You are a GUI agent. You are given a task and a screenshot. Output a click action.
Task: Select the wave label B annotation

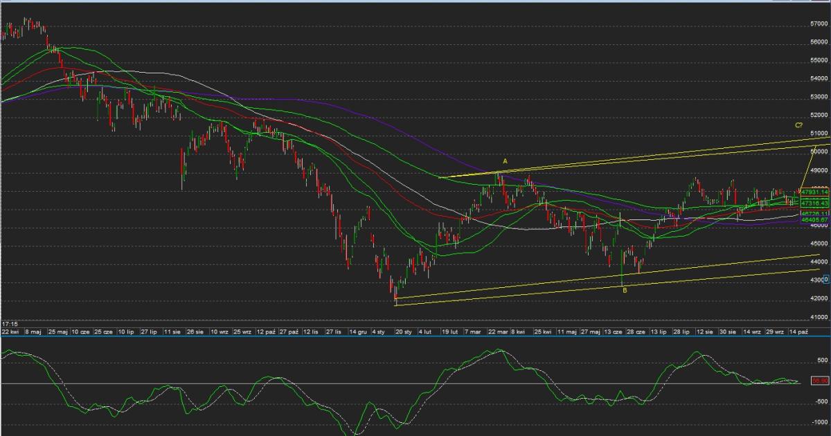(x=625, y=291)
